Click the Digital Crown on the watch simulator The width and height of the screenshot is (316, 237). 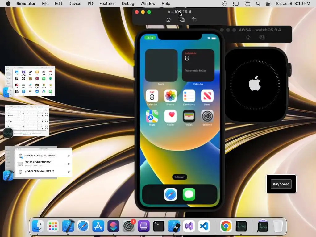(289, 70)
